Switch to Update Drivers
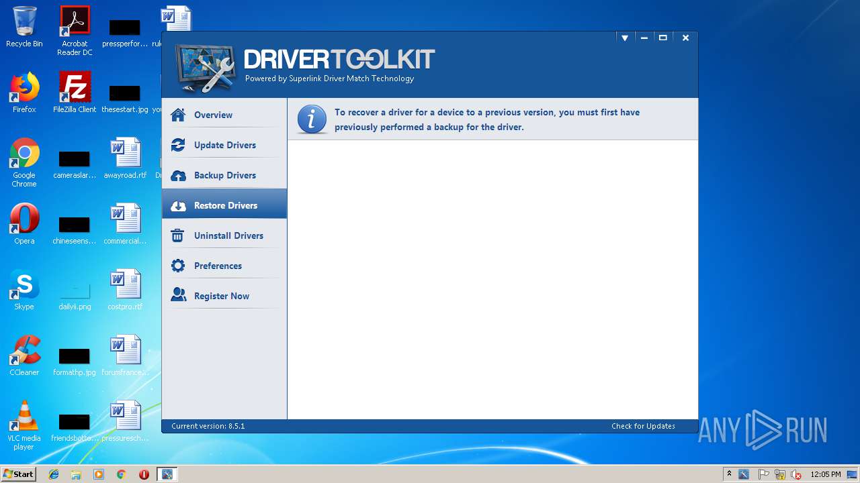860x483 pixels. (x=224, y=145)
